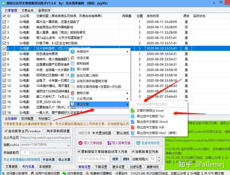Click the 公众号主页 URL input field
This screenshot has width=230, height=175.
46,137
